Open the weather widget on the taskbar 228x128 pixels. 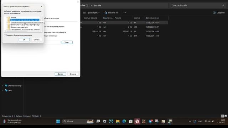[12, 121]
